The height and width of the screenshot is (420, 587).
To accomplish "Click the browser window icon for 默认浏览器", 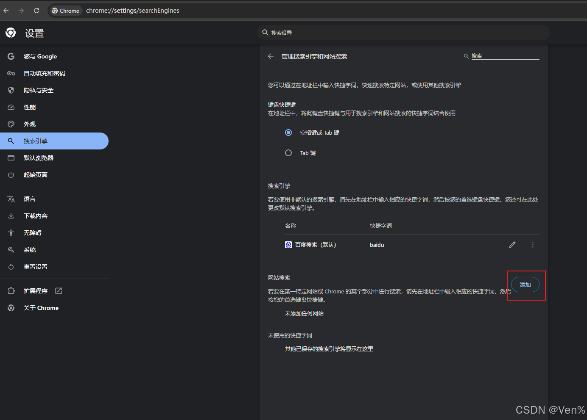I will coord(11,158).
